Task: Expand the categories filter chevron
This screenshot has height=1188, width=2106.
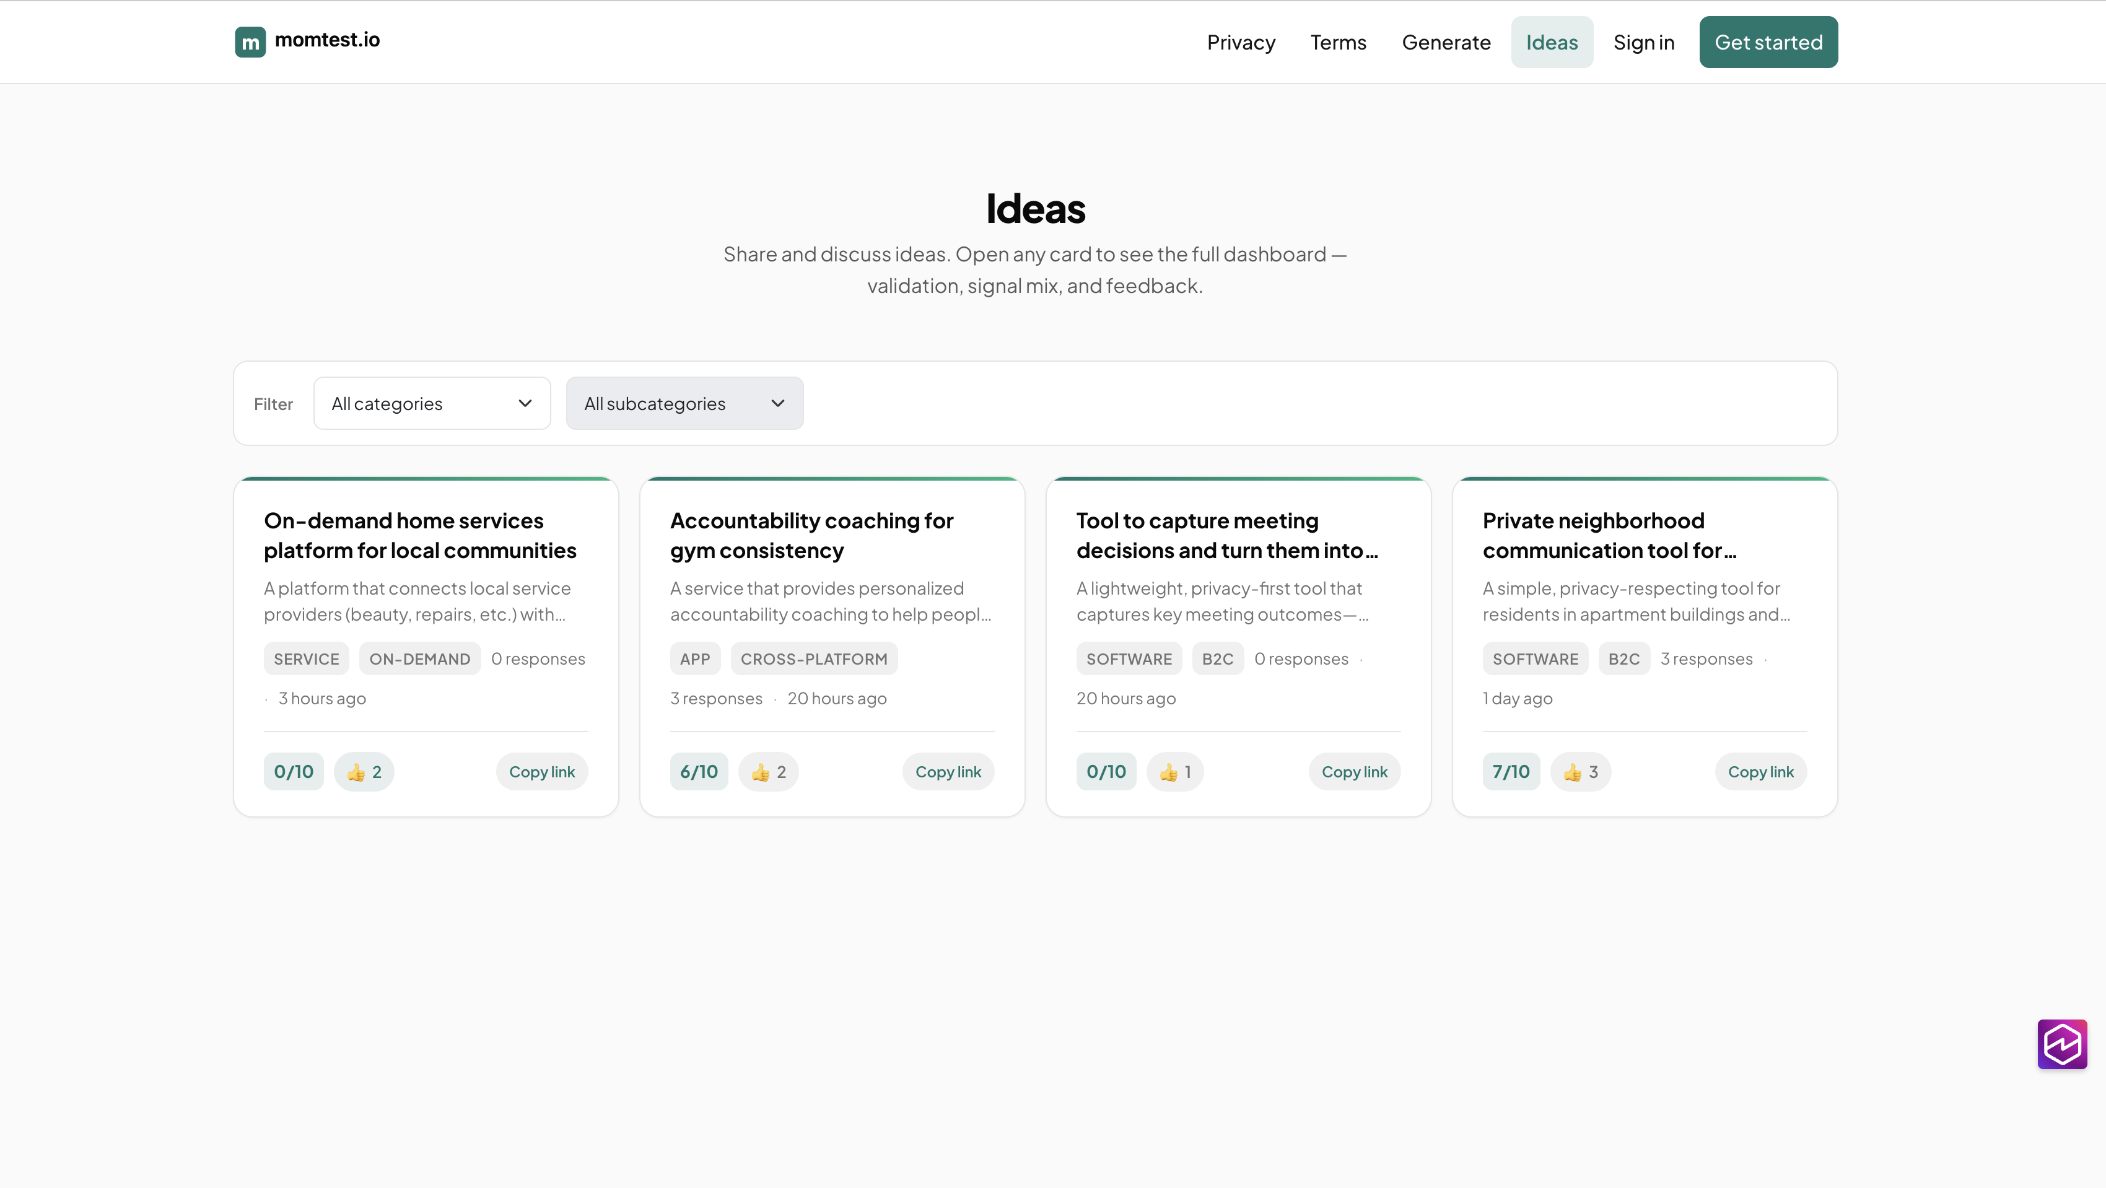Action: tap(524, 403)
